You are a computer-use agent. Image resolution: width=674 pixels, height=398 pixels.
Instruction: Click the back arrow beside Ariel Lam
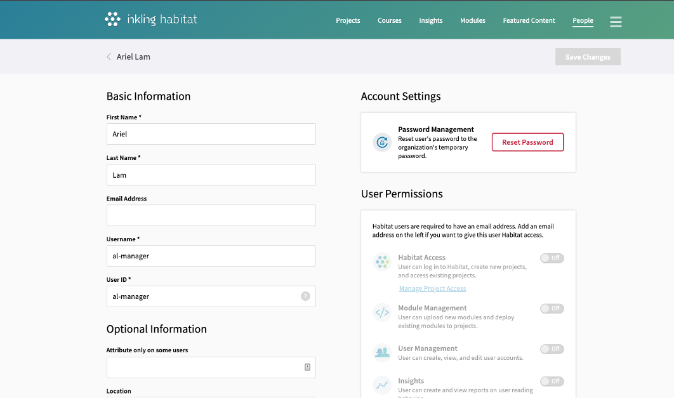[109, 57]
